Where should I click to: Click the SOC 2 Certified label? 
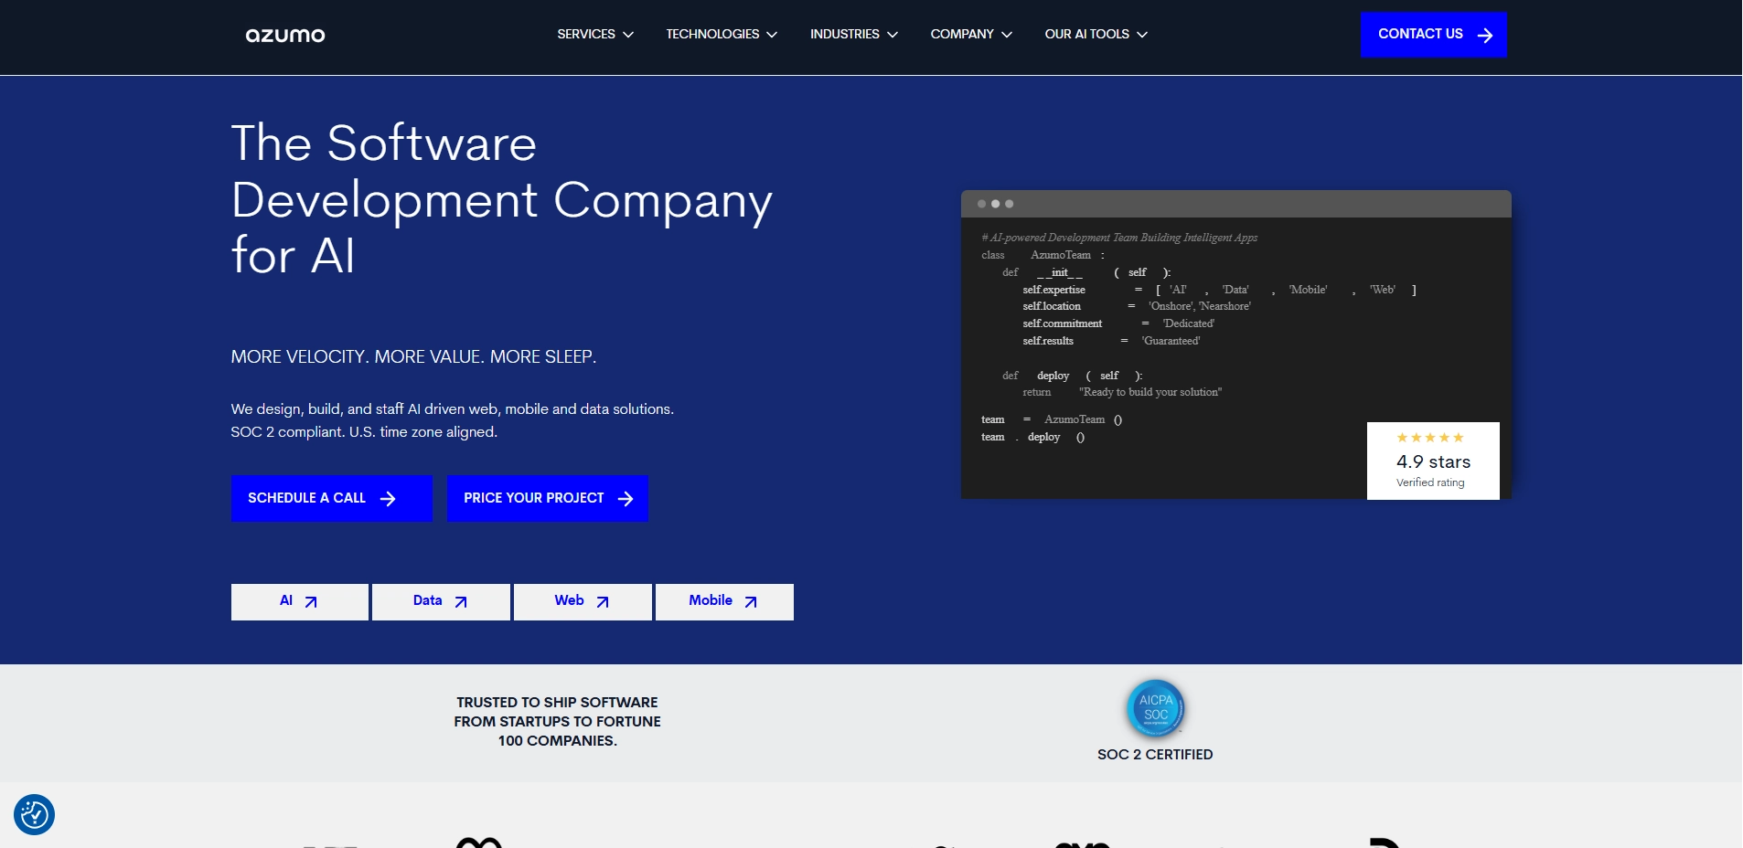coord(1155,755)
